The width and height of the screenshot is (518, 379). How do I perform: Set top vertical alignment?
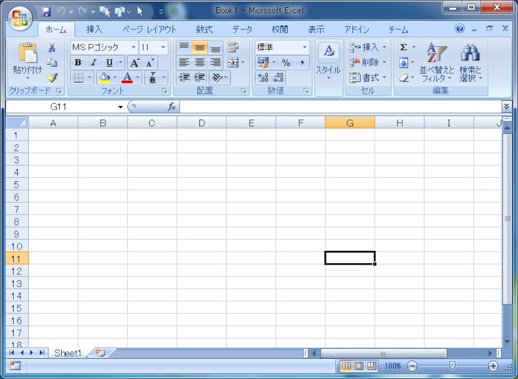(184, 48)
